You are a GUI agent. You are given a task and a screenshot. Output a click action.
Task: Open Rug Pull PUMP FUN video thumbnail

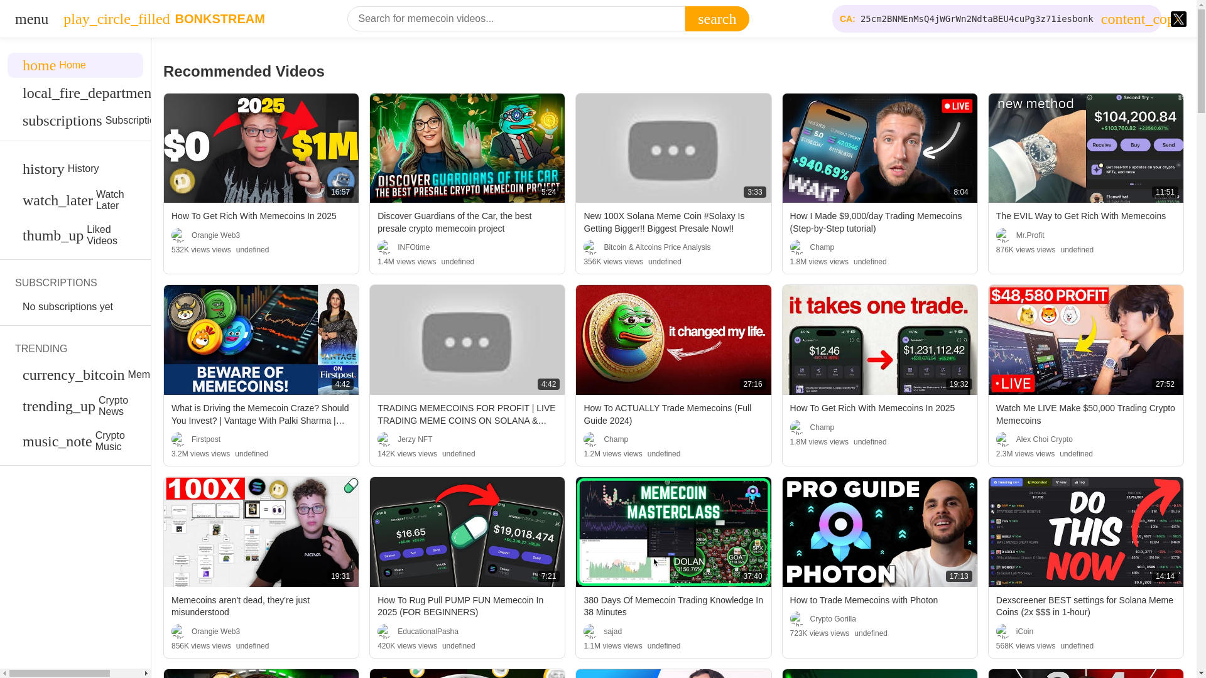[x=467, y=532]
